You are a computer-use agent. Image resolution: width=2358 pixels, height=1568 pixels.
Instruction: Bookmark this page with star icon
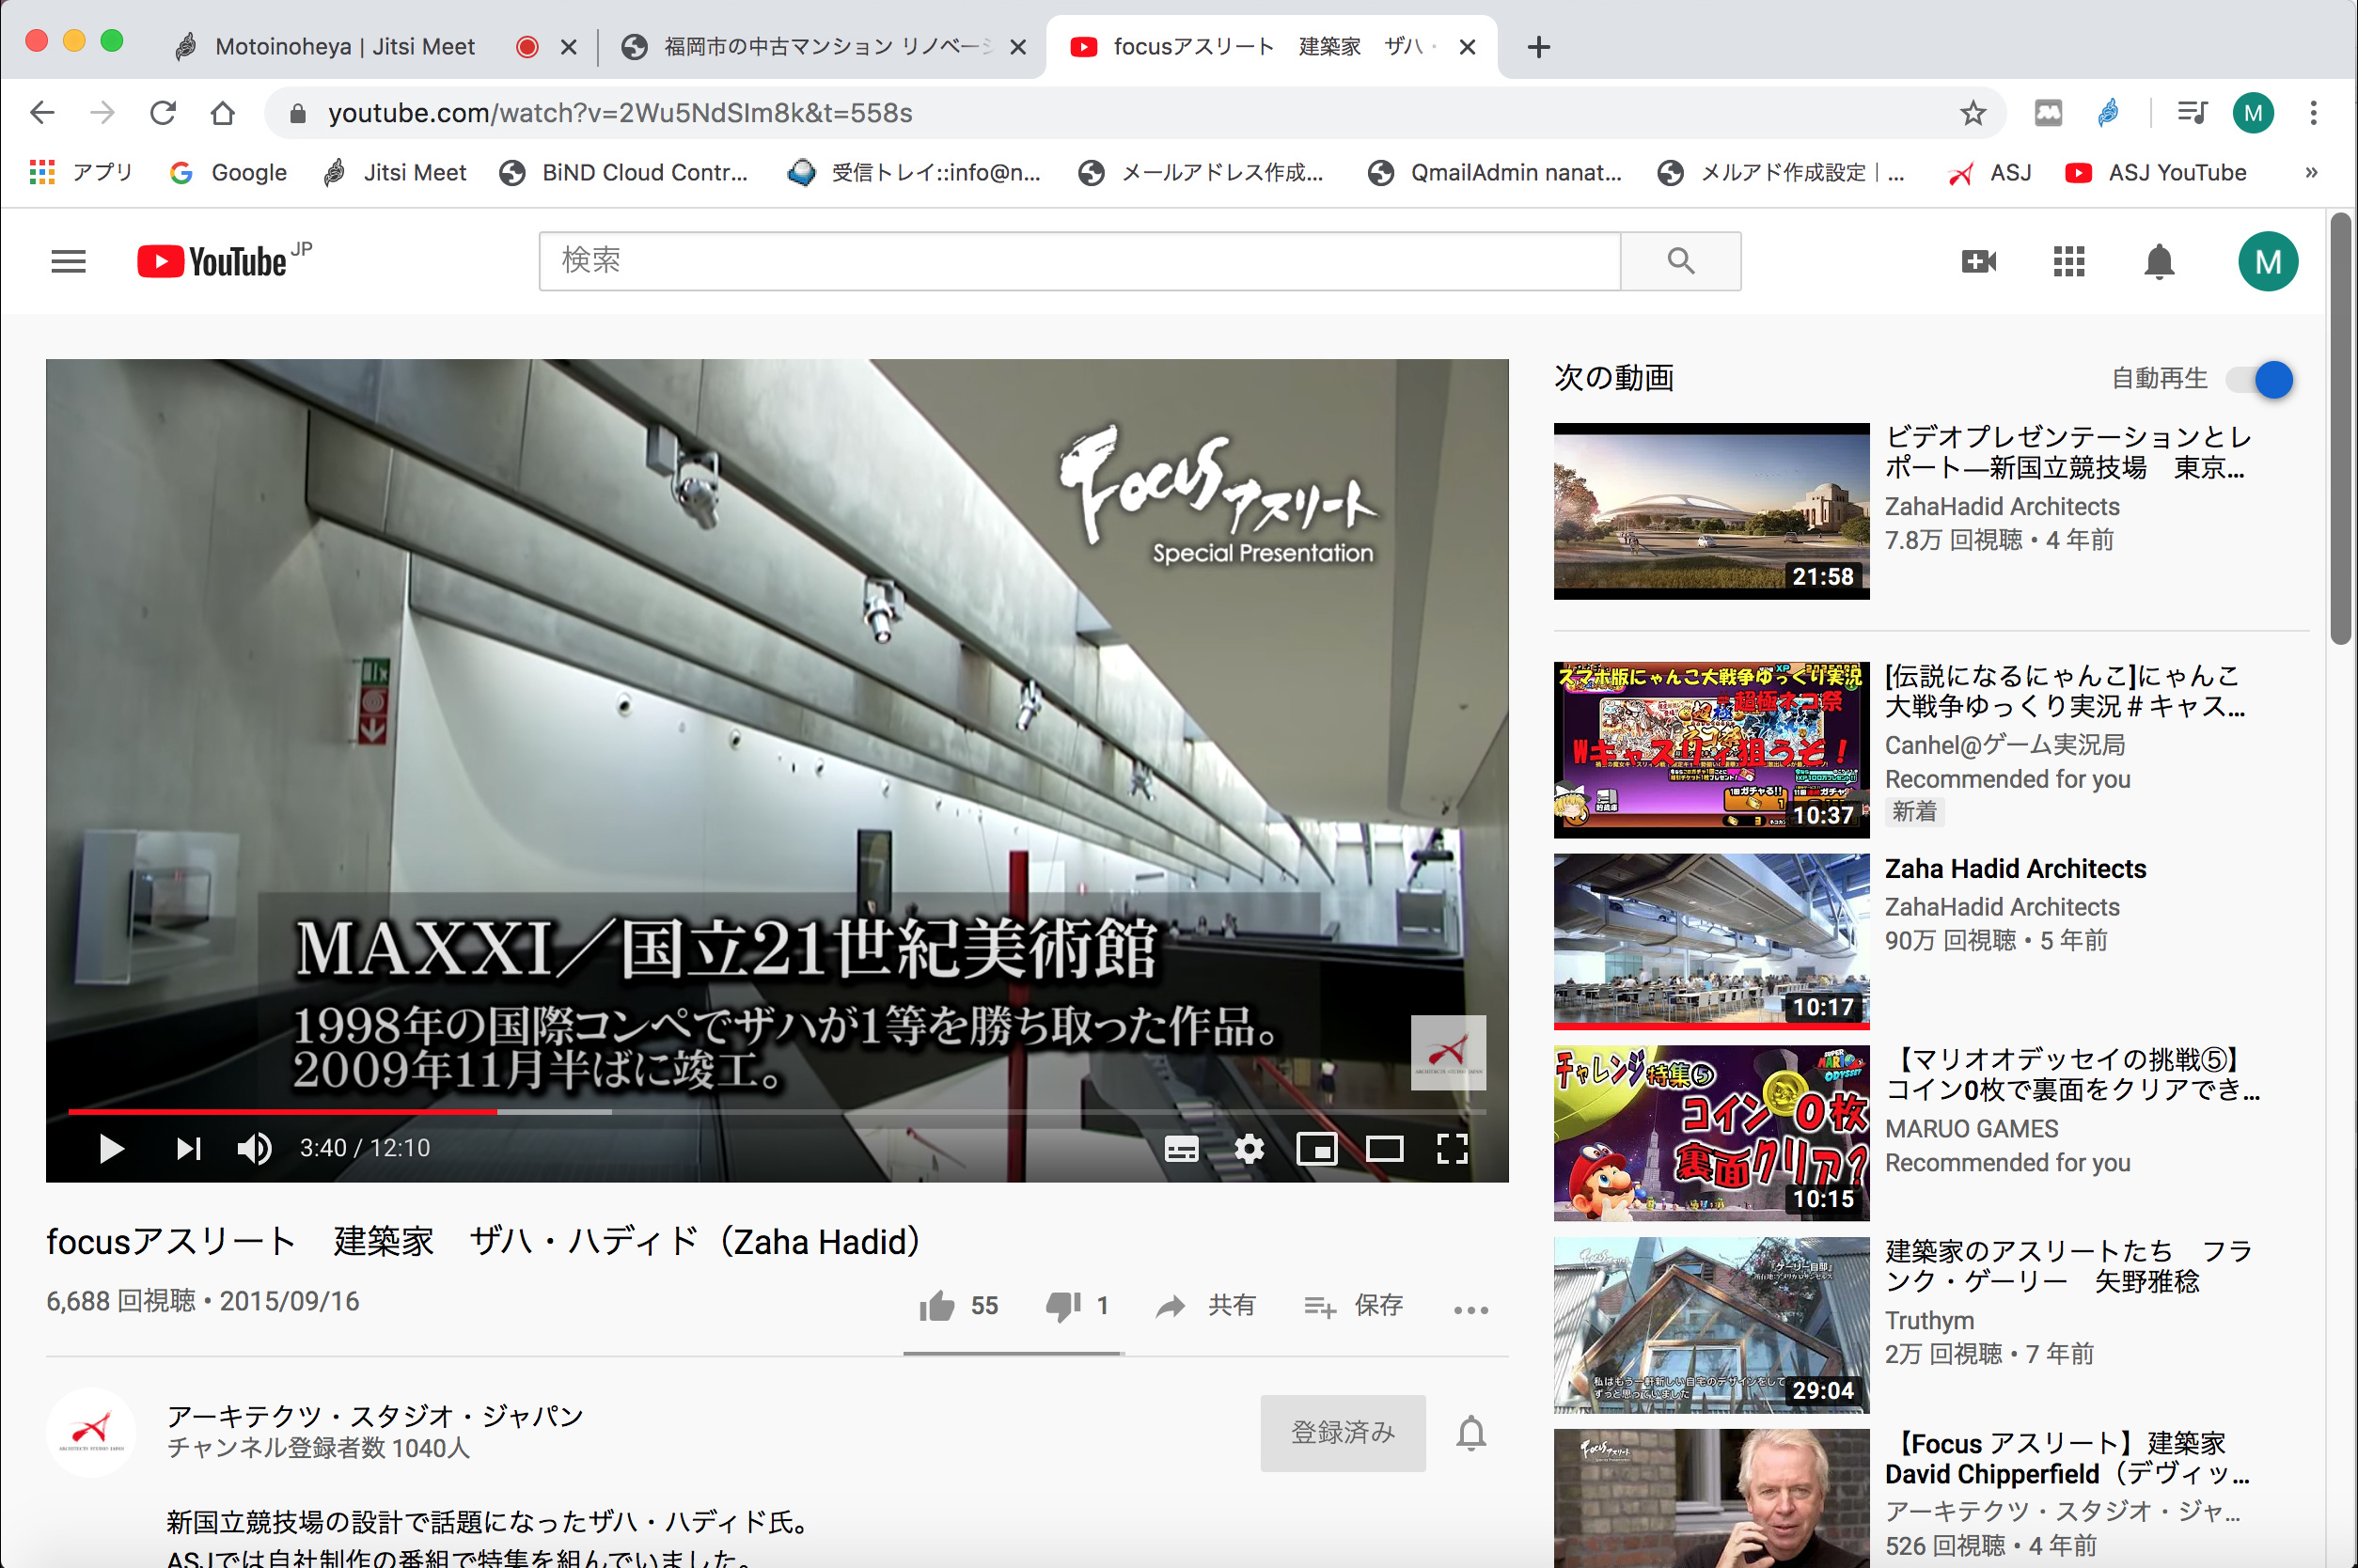click(x=1972, y=113)
